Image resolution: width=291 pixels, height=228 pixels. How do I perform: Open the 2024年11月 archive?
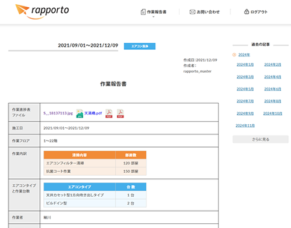point(245,125)
